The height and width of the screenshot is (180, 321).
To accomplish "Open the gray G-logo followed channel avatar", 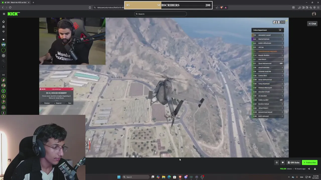I will [4, 55].
